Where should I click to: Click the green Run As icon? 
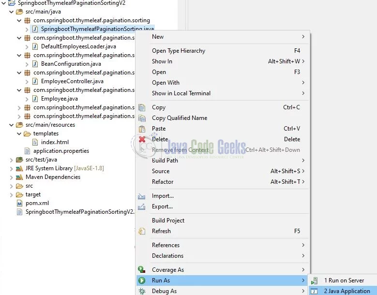(x=142, y=280)
